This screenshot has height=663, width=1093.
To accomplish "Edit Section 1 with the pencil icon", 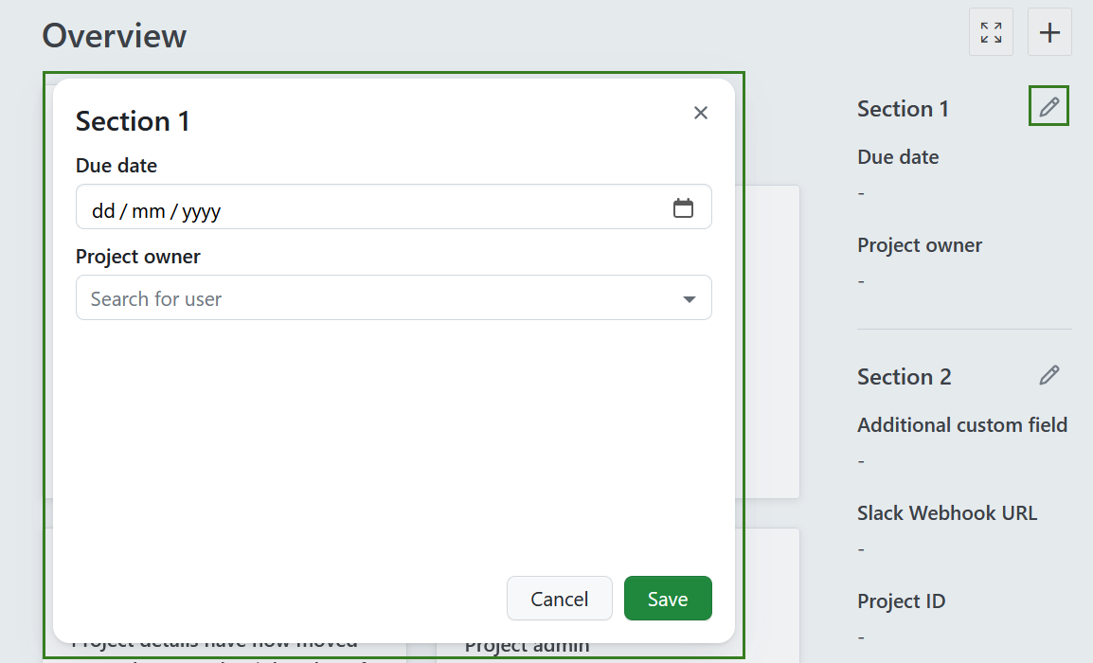I will tap(1048, 107).
